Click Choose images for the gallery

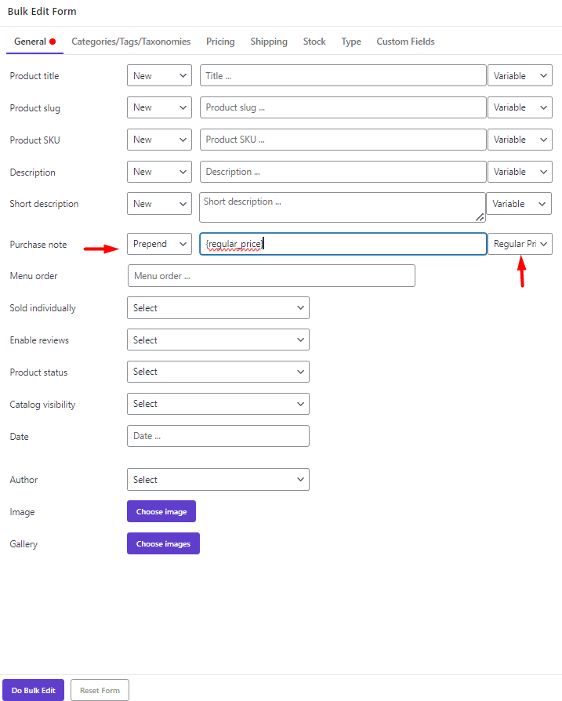tap(163, 543)
